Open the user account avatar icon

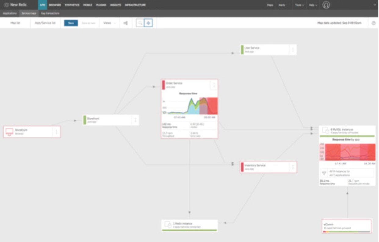click(x=326, y=5)
